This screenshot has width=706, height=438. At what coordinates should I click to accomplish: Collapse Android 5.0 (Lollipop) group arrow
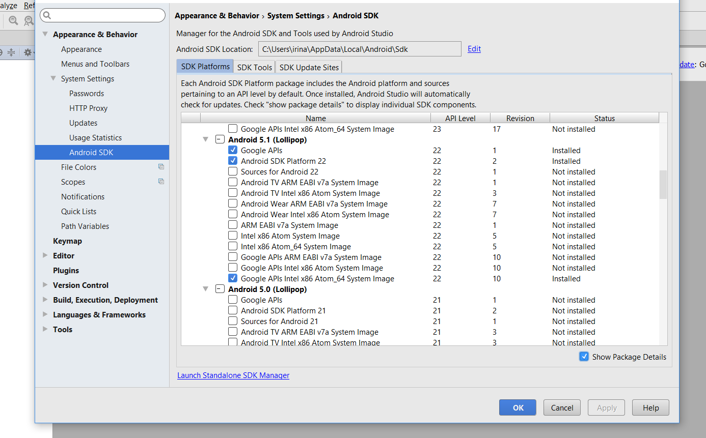pos(206,289)
